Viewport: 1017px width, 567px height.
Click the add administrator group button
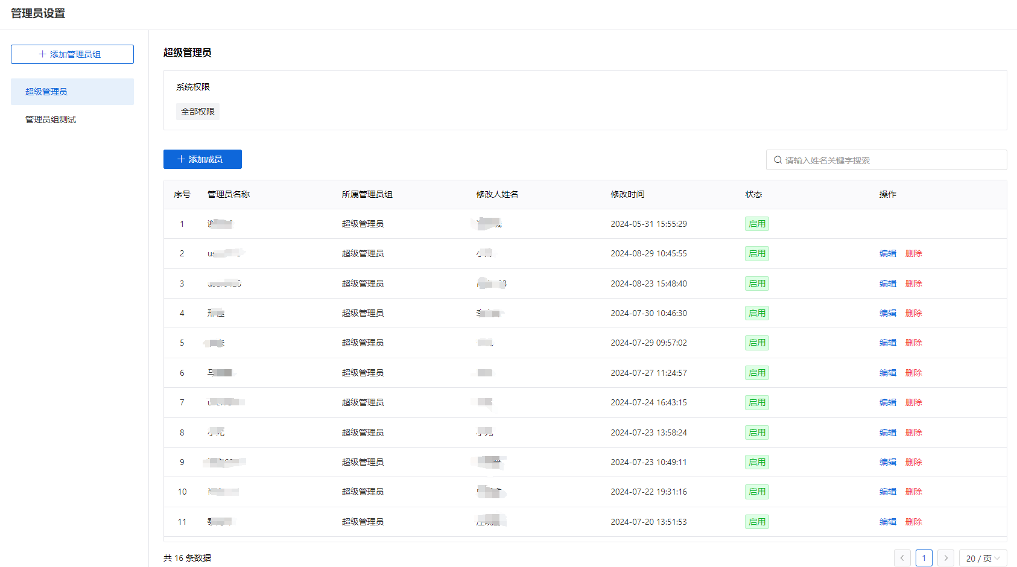72,54
